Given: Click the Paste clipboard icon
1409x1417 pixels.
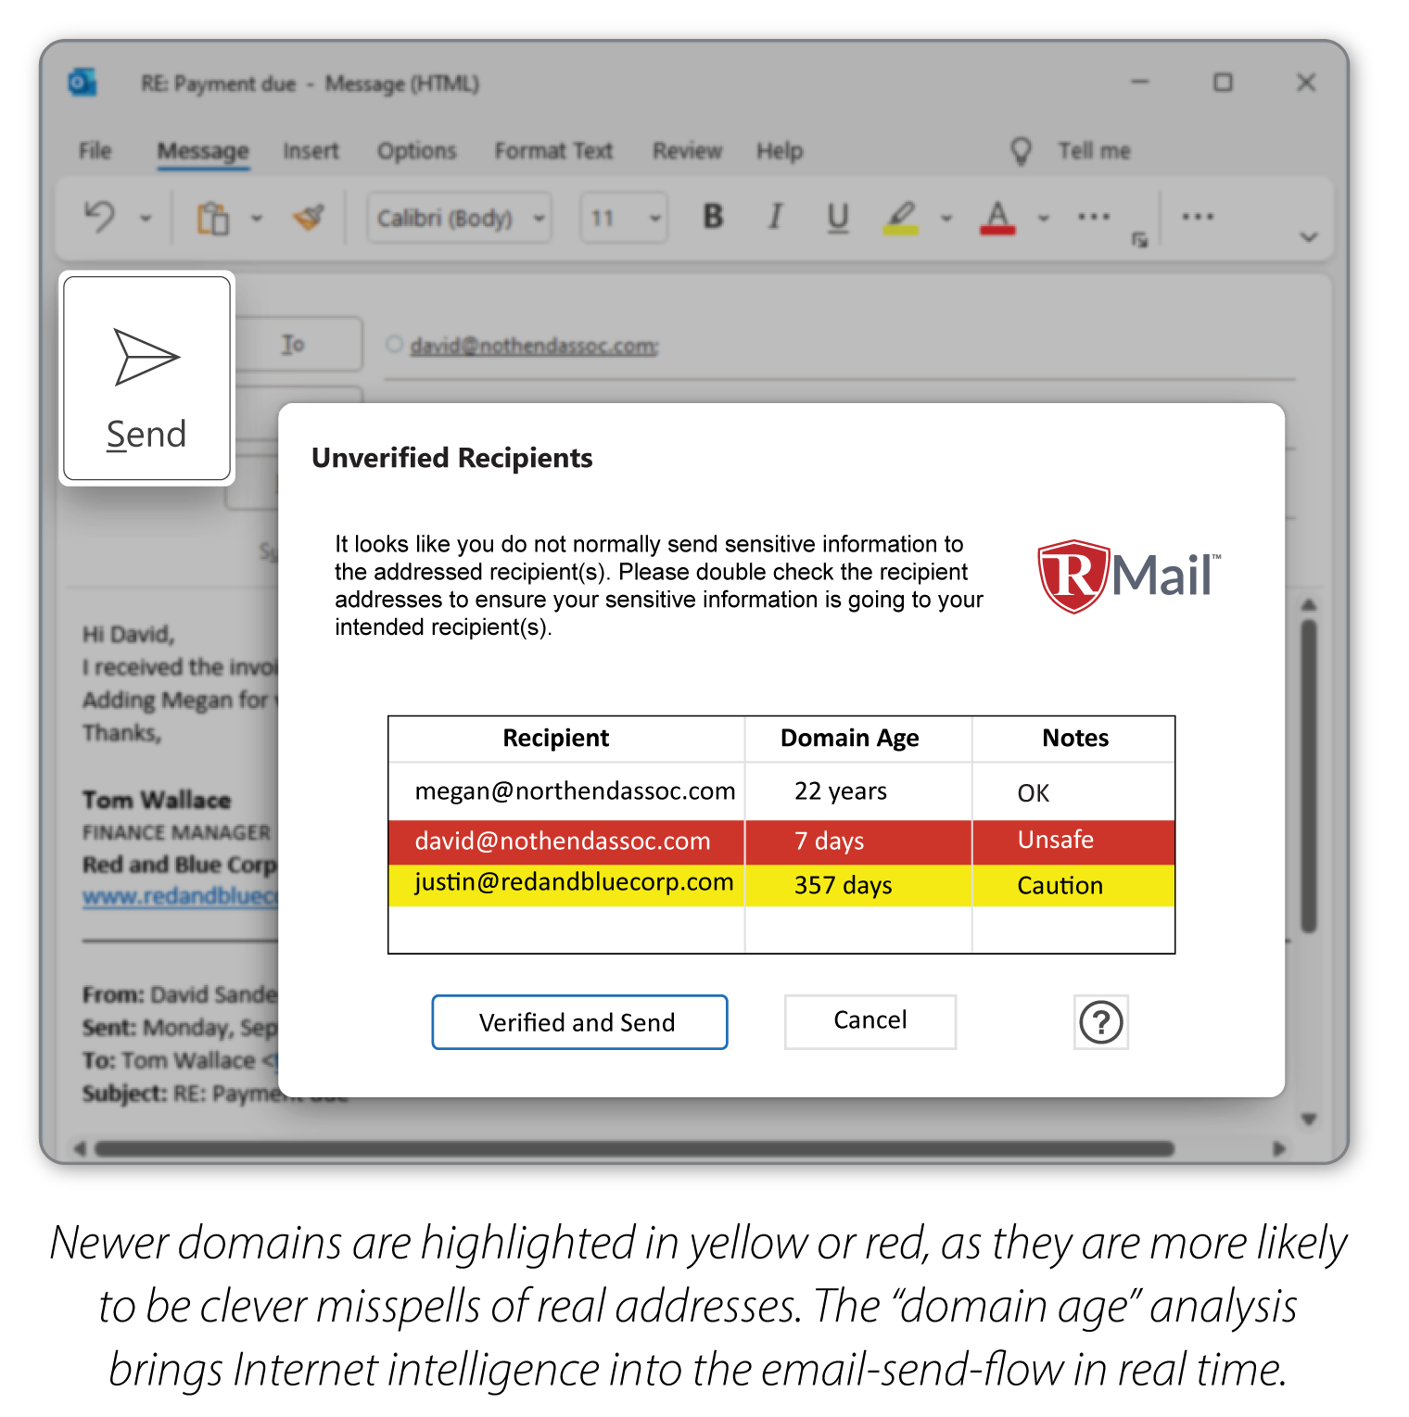Looking at the screenshot, I should pyautogui.click(x=212, y=219).
